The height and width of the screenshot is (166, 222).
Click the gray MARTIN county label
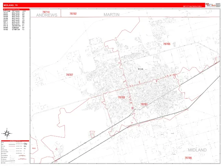point(112,15)
